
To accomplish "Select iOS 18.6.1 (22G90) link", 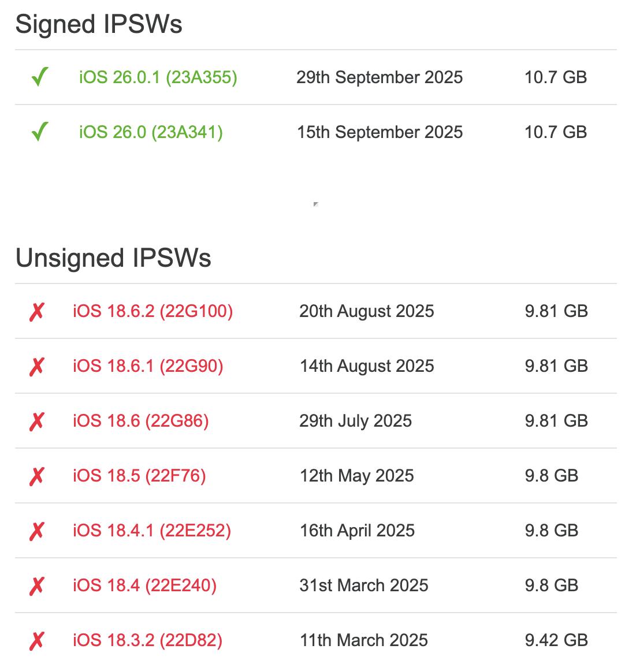I will tap(148, 366).
